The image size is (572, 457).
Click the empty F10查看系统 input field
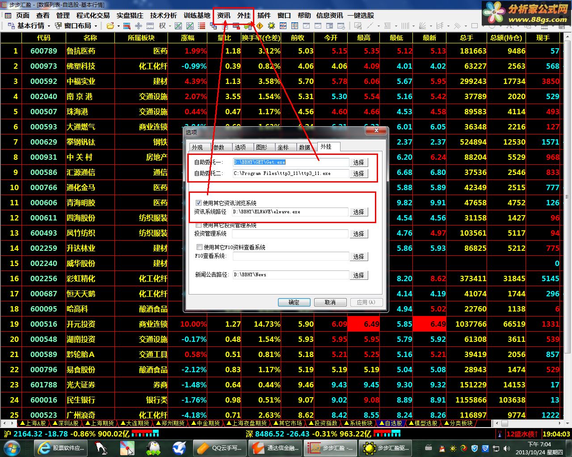(x=290, y=256)
